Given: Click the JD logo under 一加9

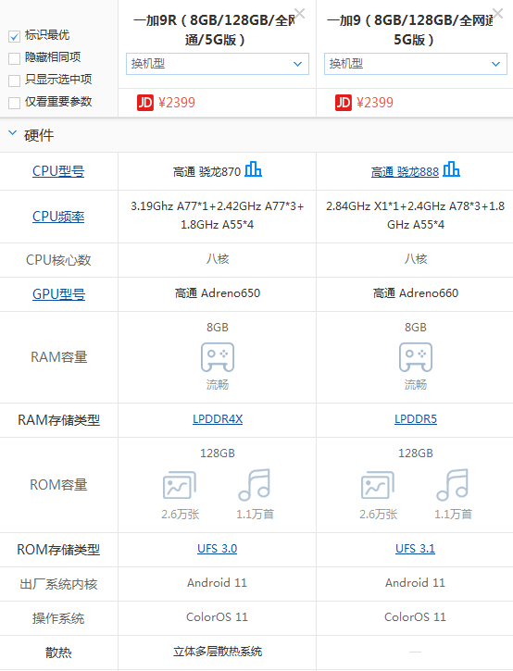Looking at the screenshot, I should [x=344, y=103].
